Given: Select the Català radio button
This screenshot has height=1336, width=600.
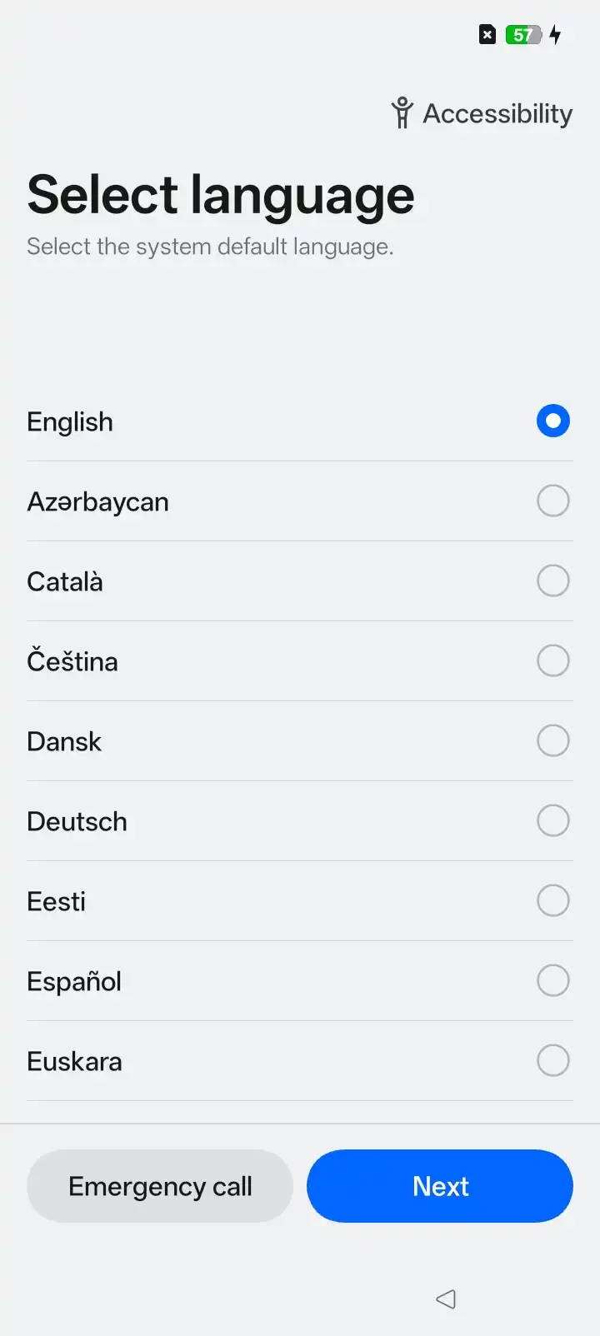Looking at the screenshot, I should (x=553, y=581).
